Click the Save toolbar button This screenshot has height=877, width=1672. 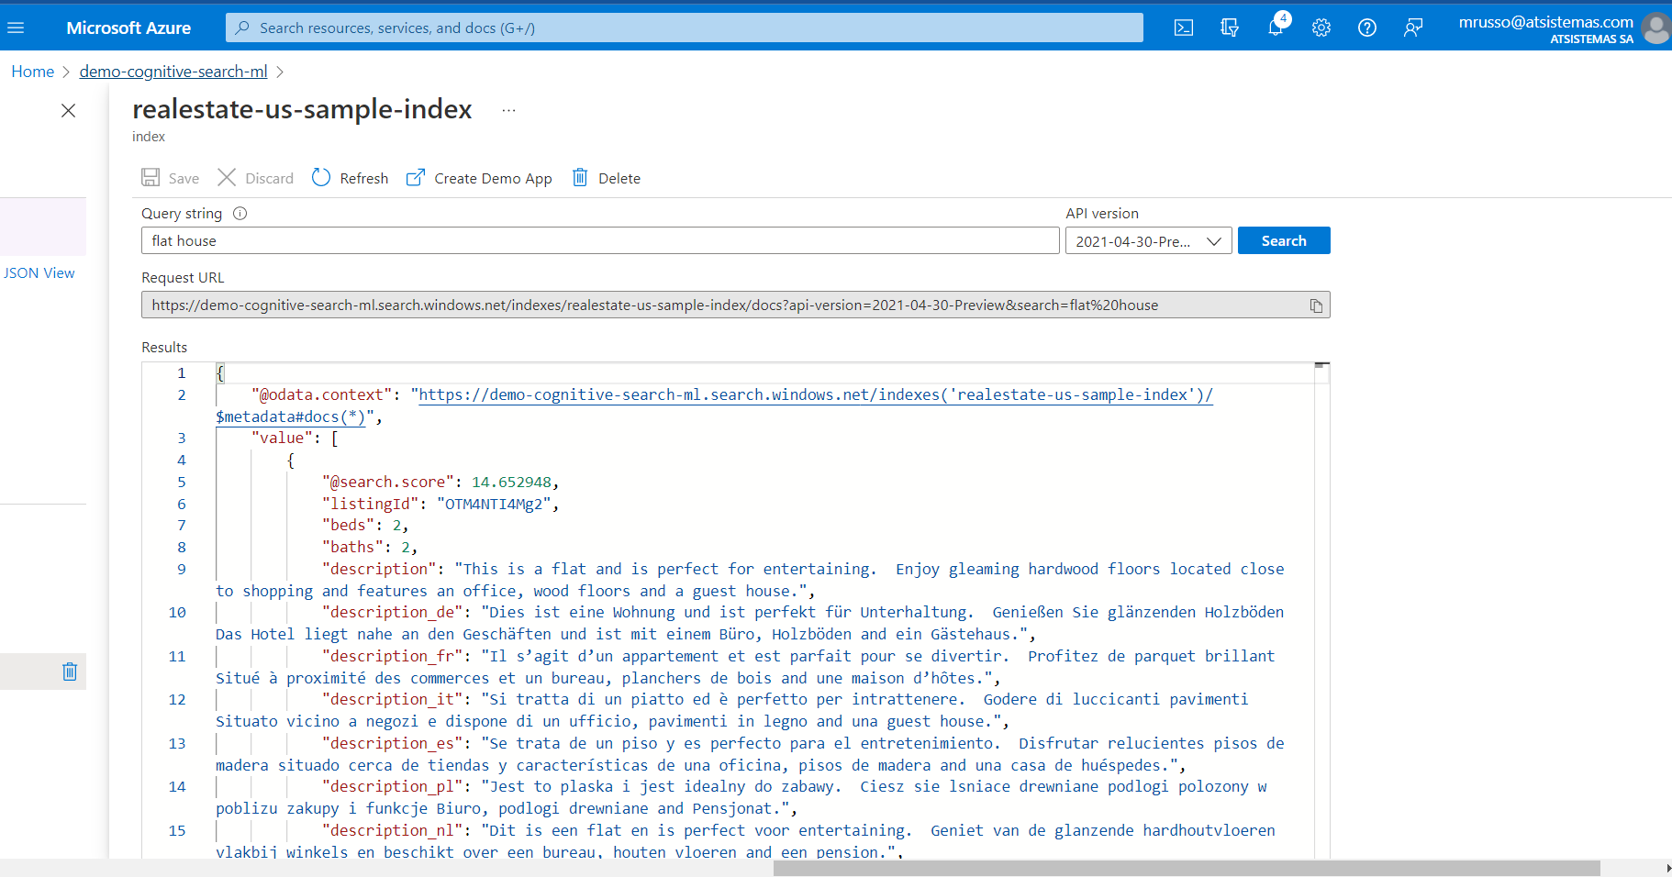pos(171,178)
